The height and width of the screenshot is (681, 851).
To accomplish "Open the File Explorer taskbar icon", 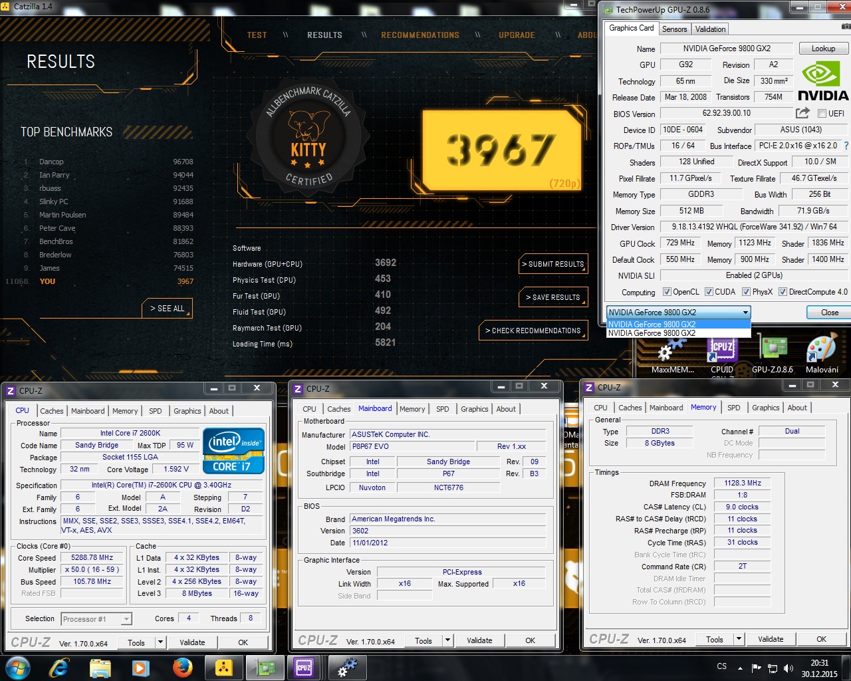I will tap(100, 667).
